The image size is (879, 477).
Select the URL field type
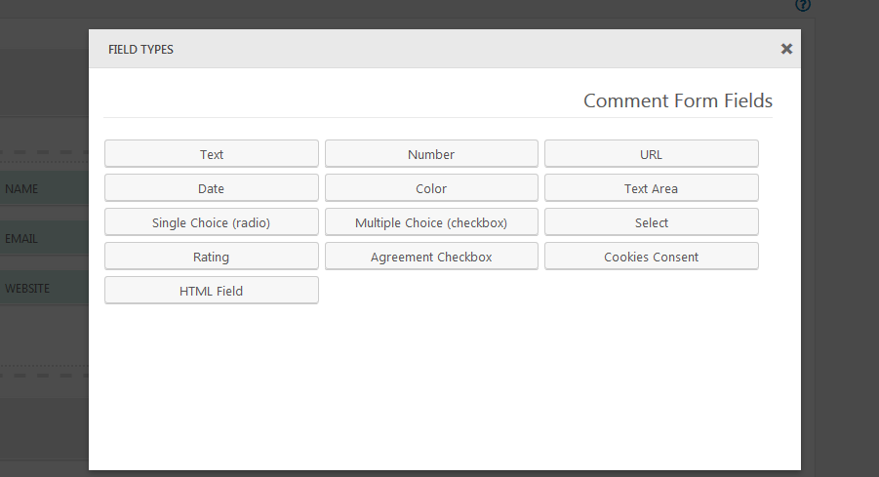point(651,154)
